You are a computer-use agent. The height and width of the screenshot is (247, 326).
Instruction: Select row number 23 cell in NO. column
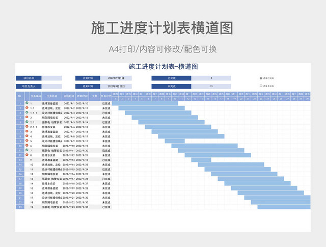pos(20,207)
